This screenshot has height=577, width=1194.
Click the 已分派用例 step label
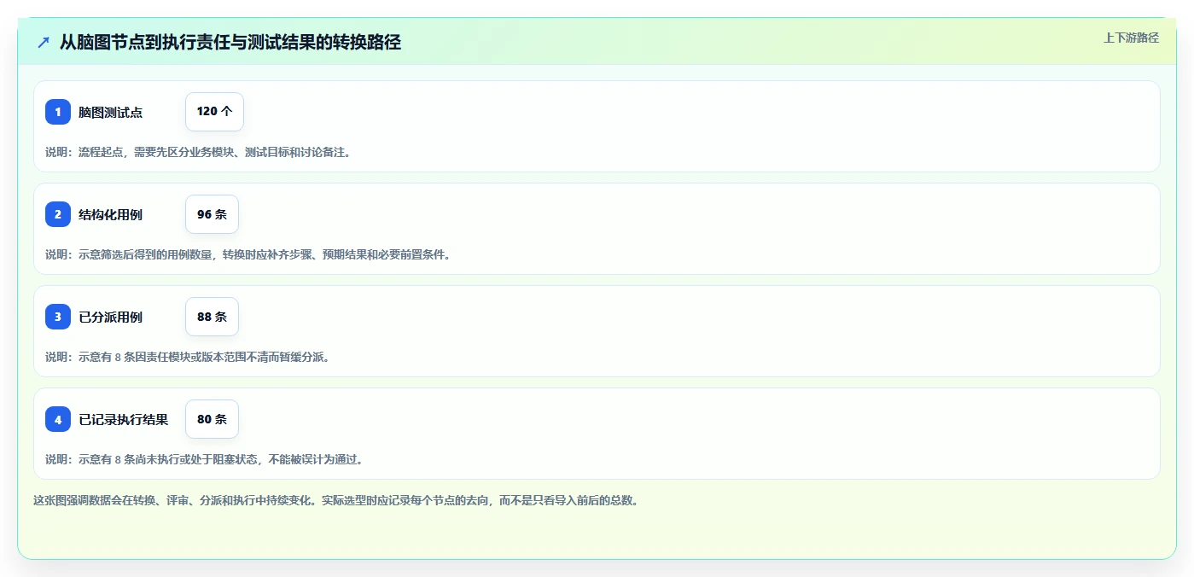point(111,317)
